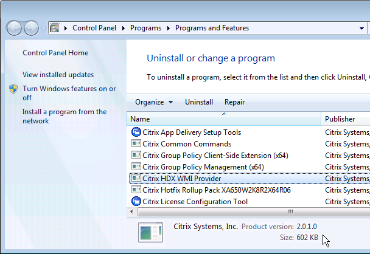Click the Citrix HDX WMI Provider icon
This screenshot has width=370, height=254.
tap(136, 178)
